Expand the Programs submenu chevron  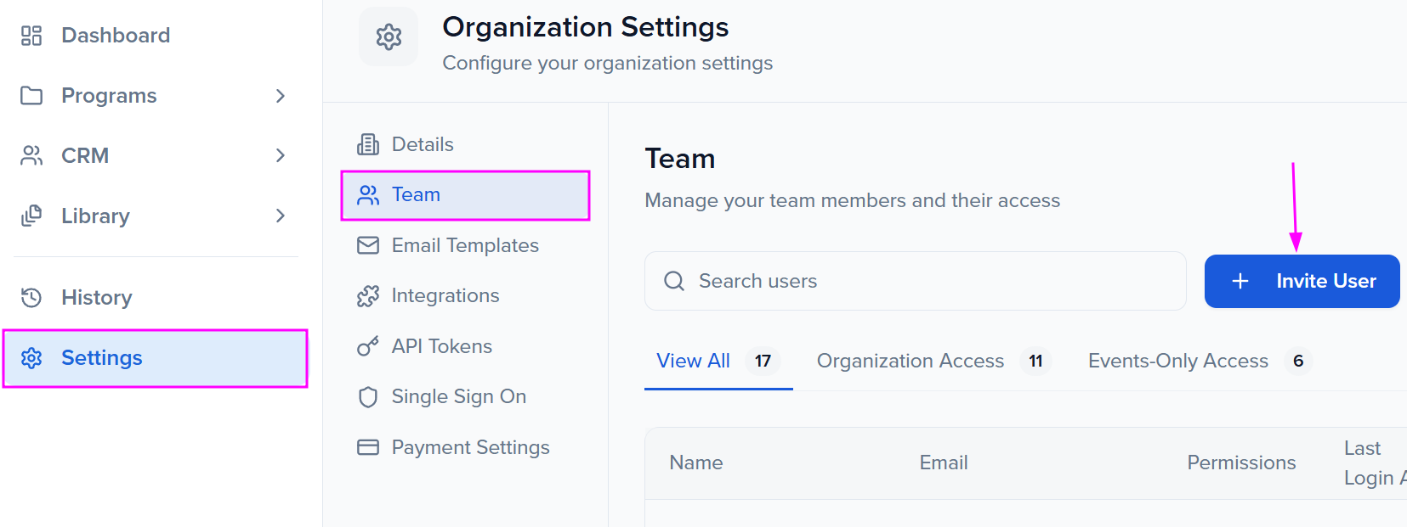point(280,96)
